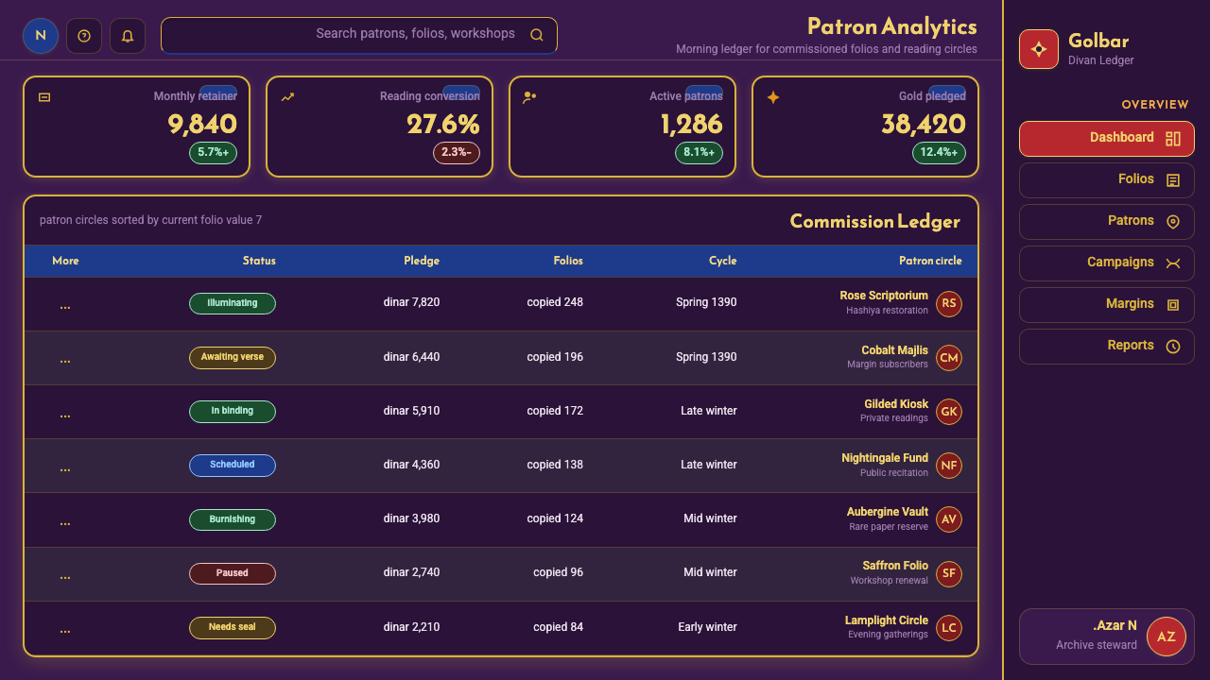Click the Monthly retainer card icon
This screenshot has width=1210, height=680.
tap(44, 97)
